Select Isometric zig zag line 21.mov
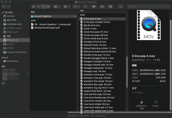Screen dimensions: 172x118 coord(102,88)
